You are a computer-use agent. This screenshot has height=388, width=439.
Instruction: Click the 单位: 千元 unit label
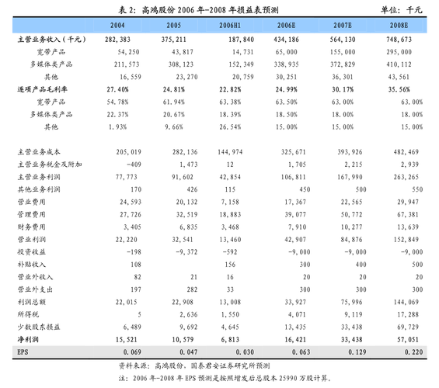401,10
